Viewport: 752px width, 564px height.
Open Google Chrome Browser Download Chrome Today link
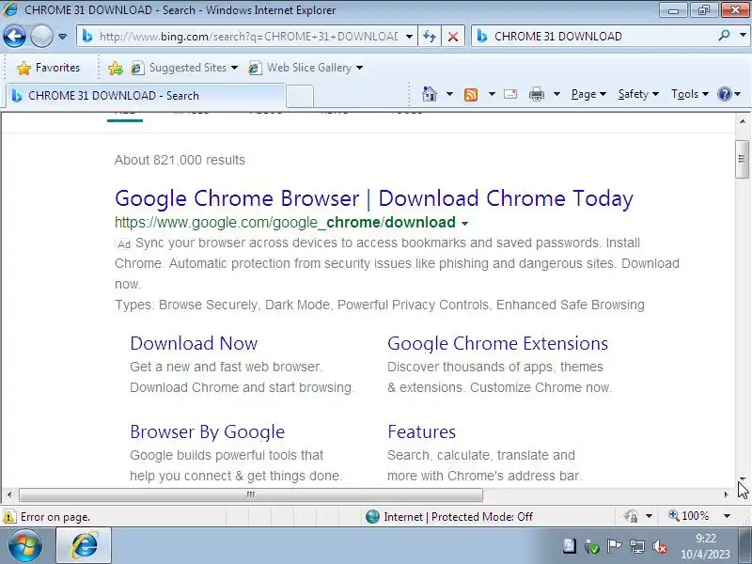click(x=374, y=198)
